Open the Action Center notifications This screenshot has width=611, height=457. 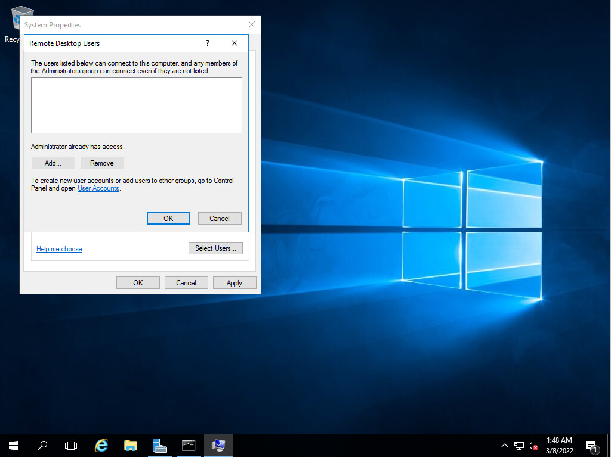[x=591, y=446]
